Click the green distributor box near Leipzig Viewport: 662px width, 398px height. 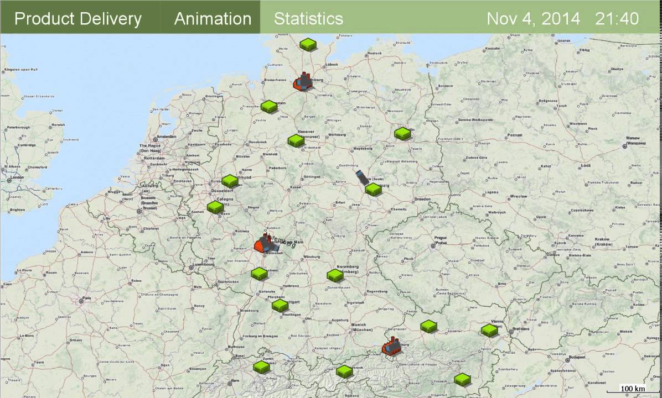pyautogui.click(x=374, y=189)
